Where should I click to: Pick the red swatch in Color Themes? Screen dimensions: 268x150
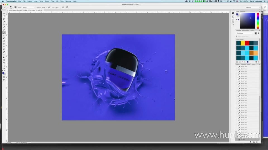pos(247,43)
